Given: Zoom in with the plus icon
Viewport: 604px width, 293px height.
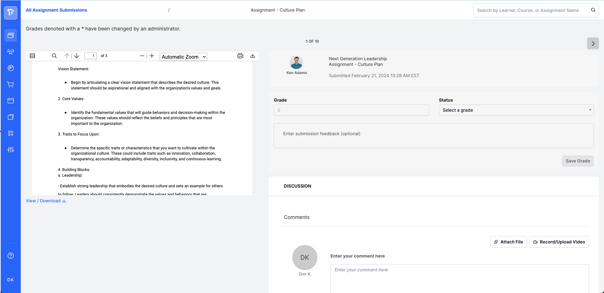Looking at the screenshot, I should tap(152, 56).
